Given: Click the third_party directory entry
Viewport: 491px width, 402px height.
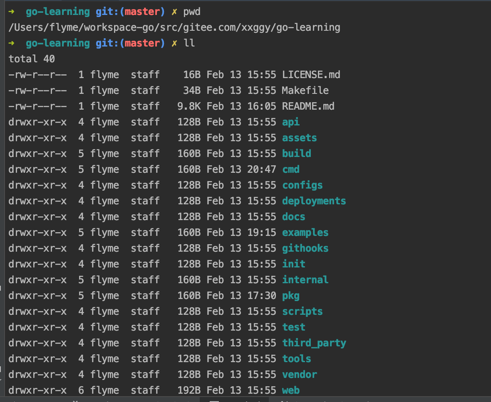Looking at the screenshot, I should click(314, 343).
